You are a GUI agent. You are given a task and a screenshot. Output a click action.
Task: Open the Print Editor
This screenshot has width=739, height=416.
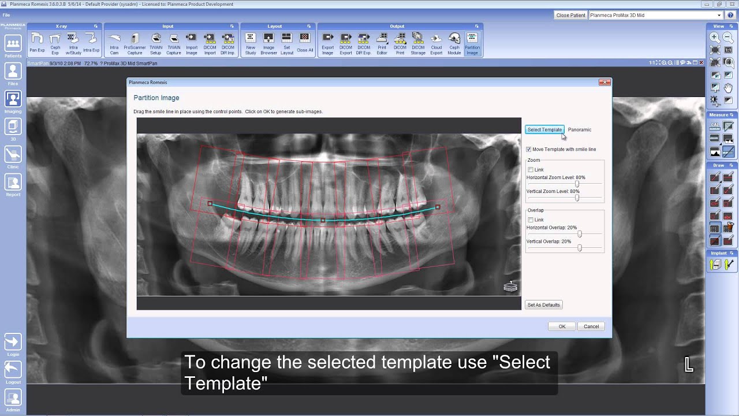pos(382,43)
